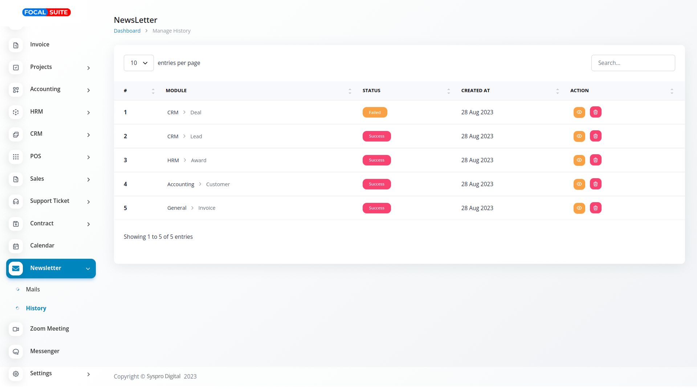The height and width of the screenshot is (392, 697).
Task: Click eye icon for failed CRM Deal row
Action: (x=579, y=112)
